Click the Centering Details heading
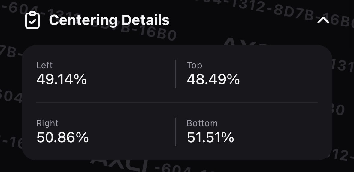 coord(109,20)
